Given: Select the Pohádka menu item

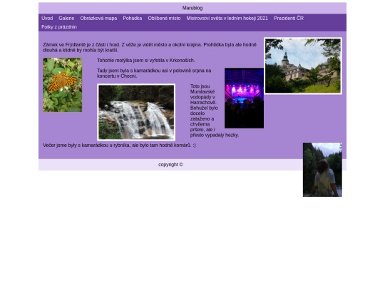Looking at the screenshot, I should [x=133, y=18].
